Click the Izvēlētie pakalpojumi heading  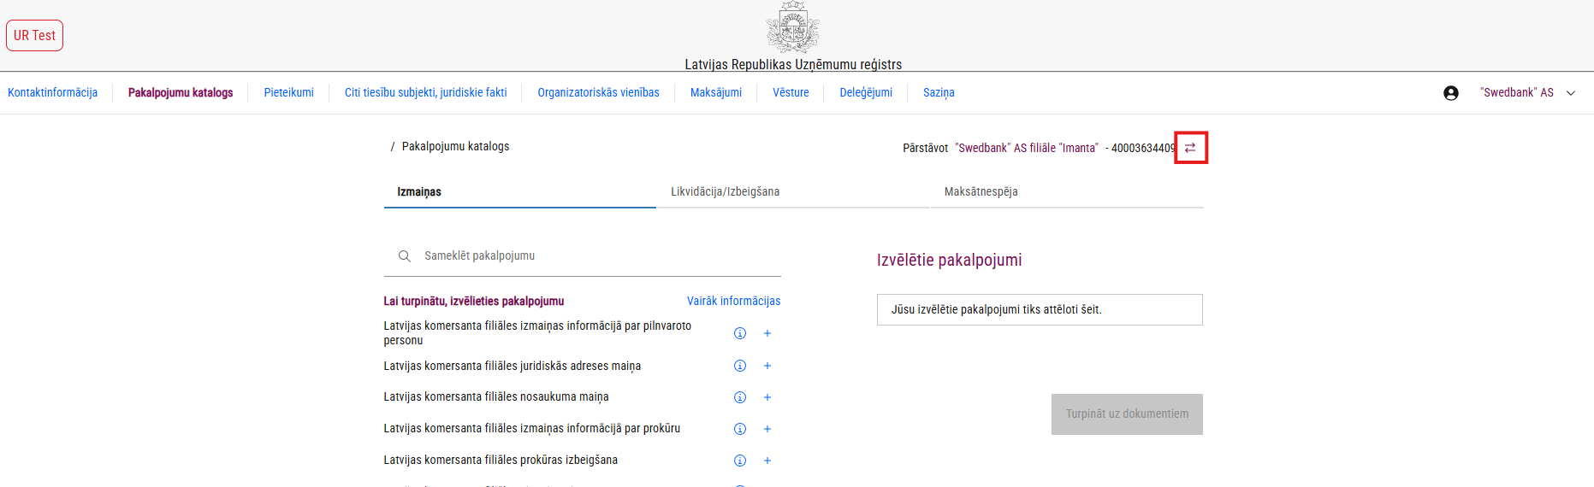tap(949, 260)
